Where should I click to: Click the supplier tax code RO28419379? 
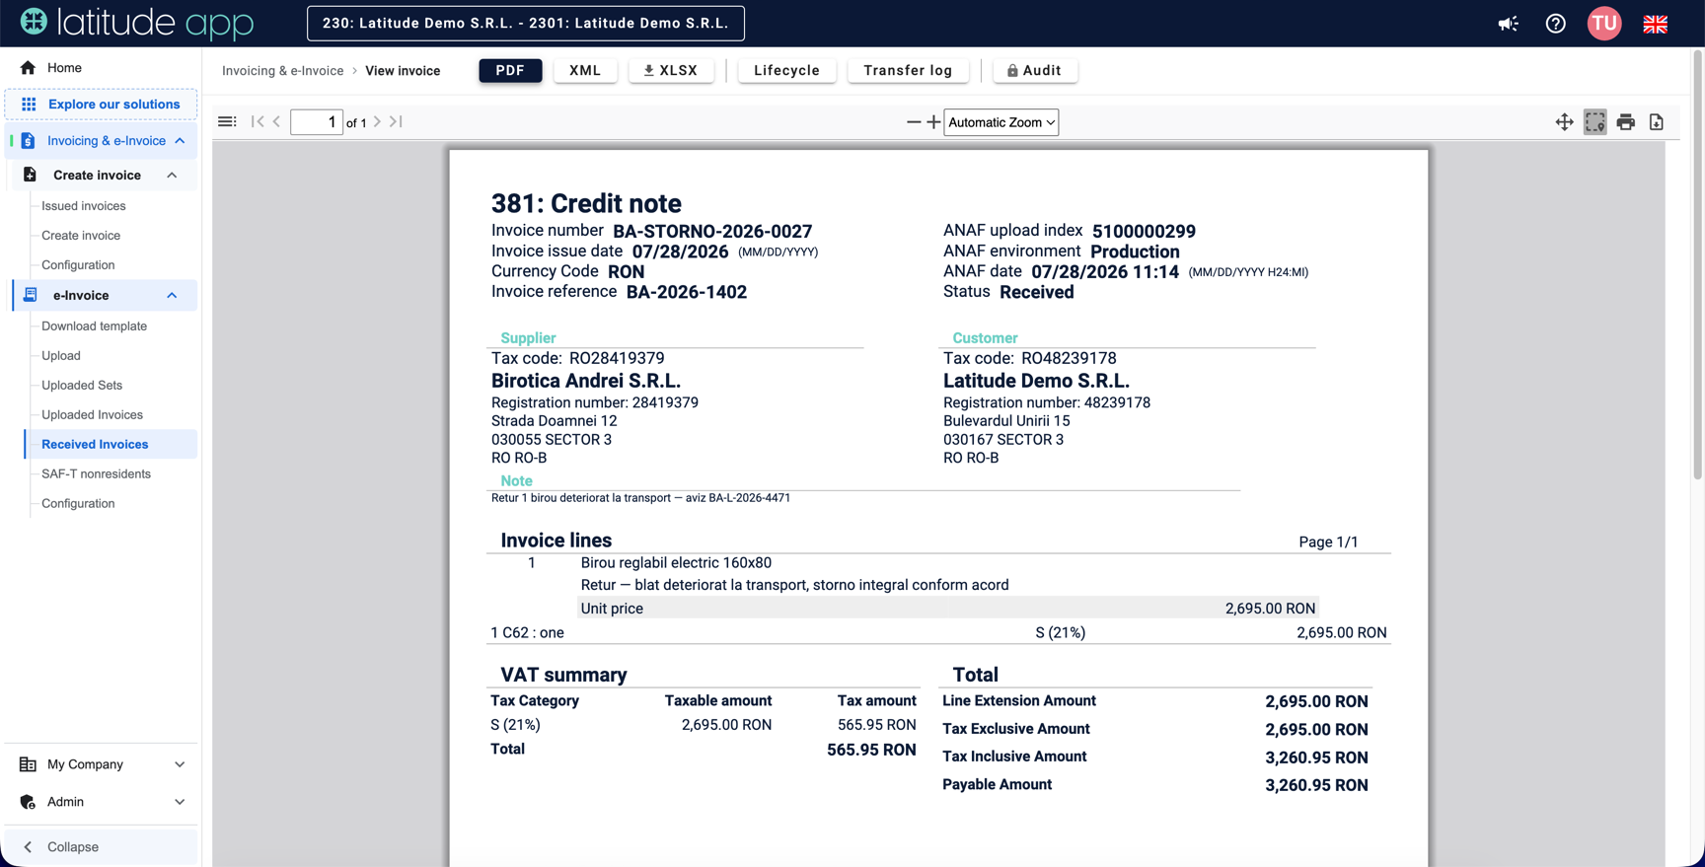[x=617, y=359]
